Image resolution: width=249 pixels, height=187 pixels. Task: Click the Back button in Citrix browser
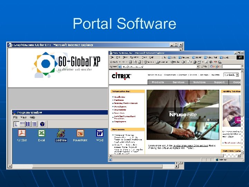point(114,62)
